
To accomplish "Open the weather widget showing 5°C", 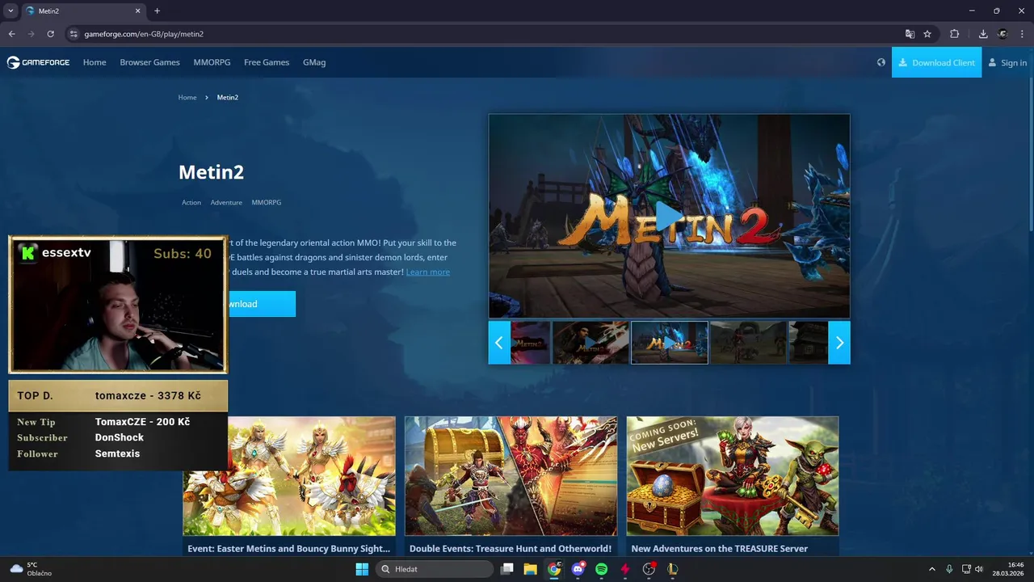I will [31, 569].
